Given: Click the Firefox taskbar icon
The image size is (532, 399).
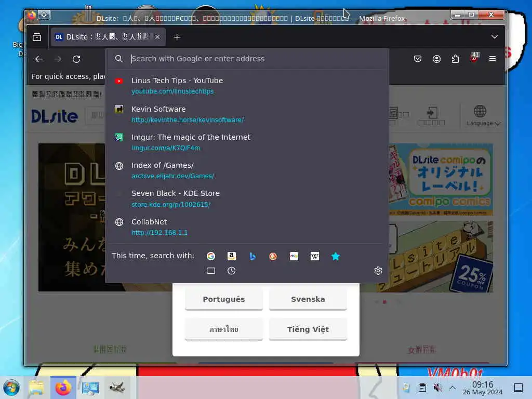Looking at the screenshot, I should [63, 388].
